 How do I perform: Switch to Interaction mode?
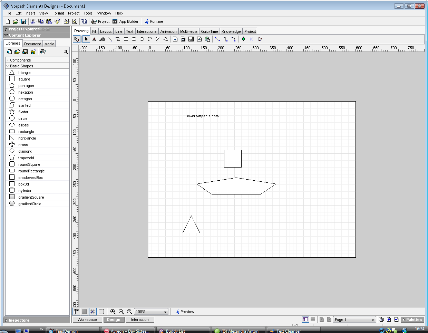pyautogui.click(x=140, y=320)
